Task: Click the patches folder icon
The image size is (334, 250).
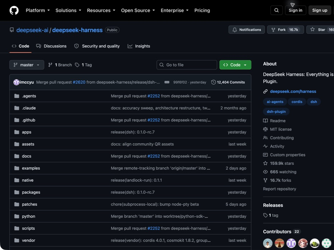Action: tap(17, 204)
